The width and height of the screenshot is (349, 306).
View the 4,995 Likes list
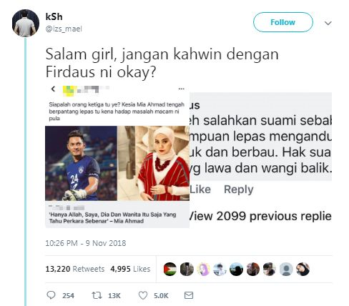[130, 269]
